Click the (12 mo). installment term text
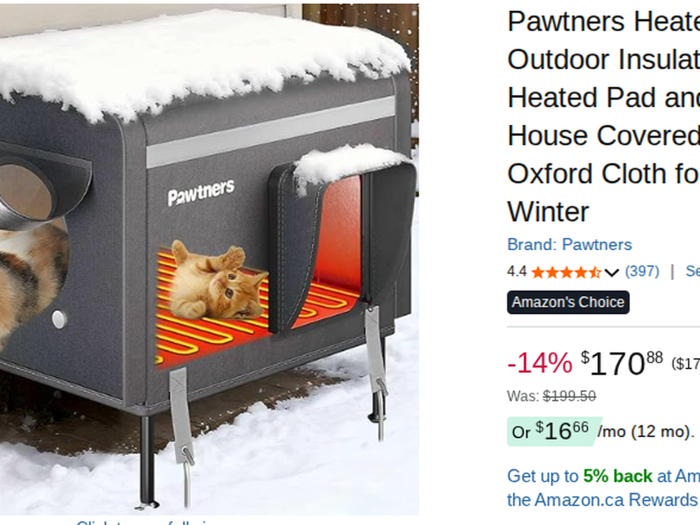This screenshot has height=525, width=700. pos(661,432)
